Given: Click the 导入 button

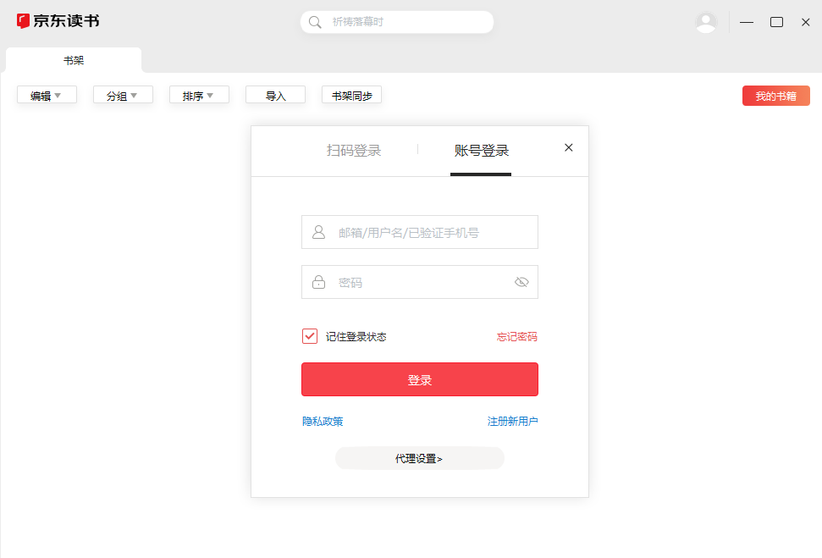Looking at the screenshot, I should [x=275, y=94].
